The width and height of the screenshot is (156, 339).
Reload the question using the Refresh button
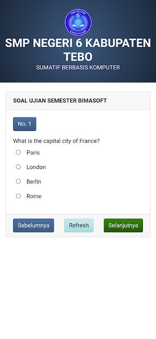click(79, 225)
